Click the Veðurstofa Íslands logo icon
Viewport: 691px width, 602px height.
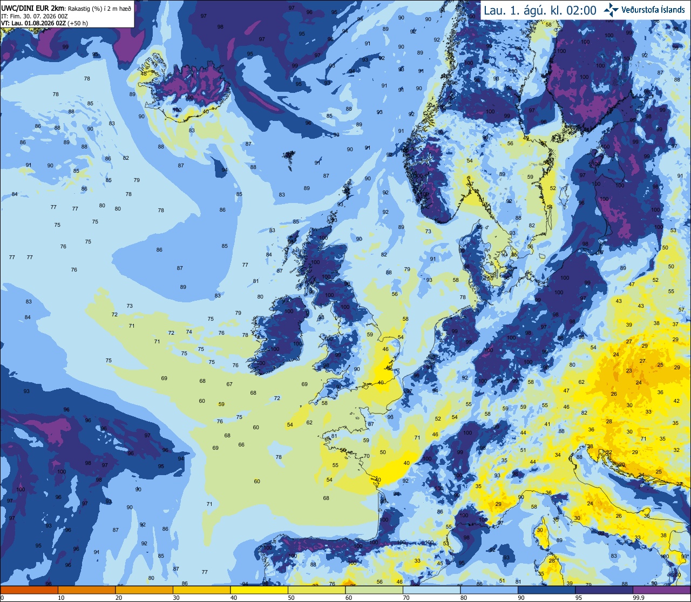(611, 9)
